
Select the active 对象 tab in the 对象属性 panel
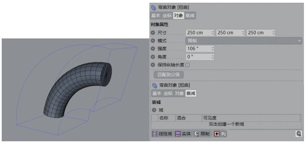[178, 16]
